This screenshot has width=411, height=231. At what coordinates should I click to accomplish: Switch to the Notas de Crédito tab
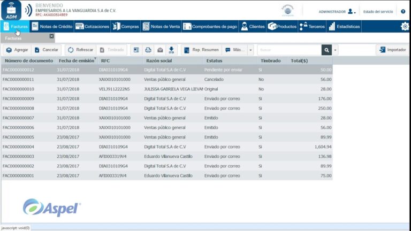(52, 26)
